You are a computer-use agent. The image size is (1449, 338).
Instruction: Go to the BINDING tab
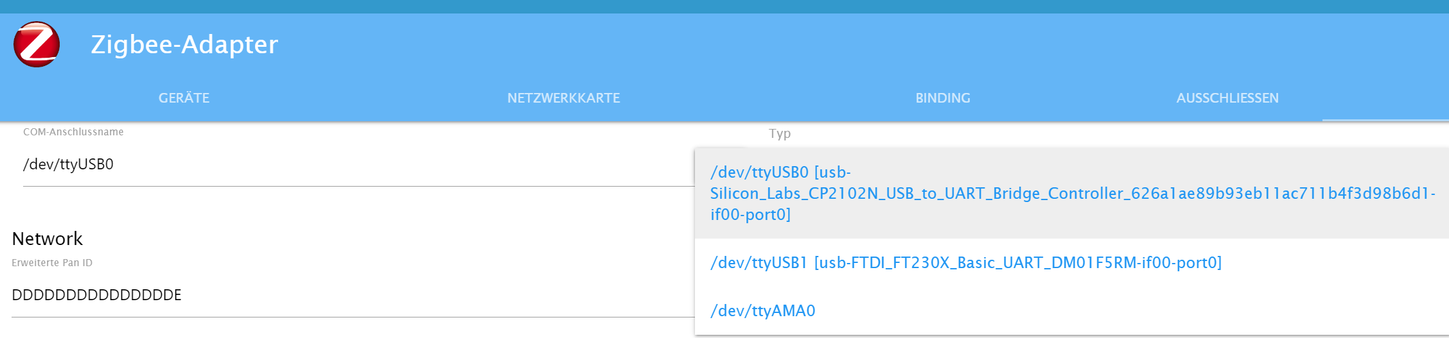click(x=942, y=98)
